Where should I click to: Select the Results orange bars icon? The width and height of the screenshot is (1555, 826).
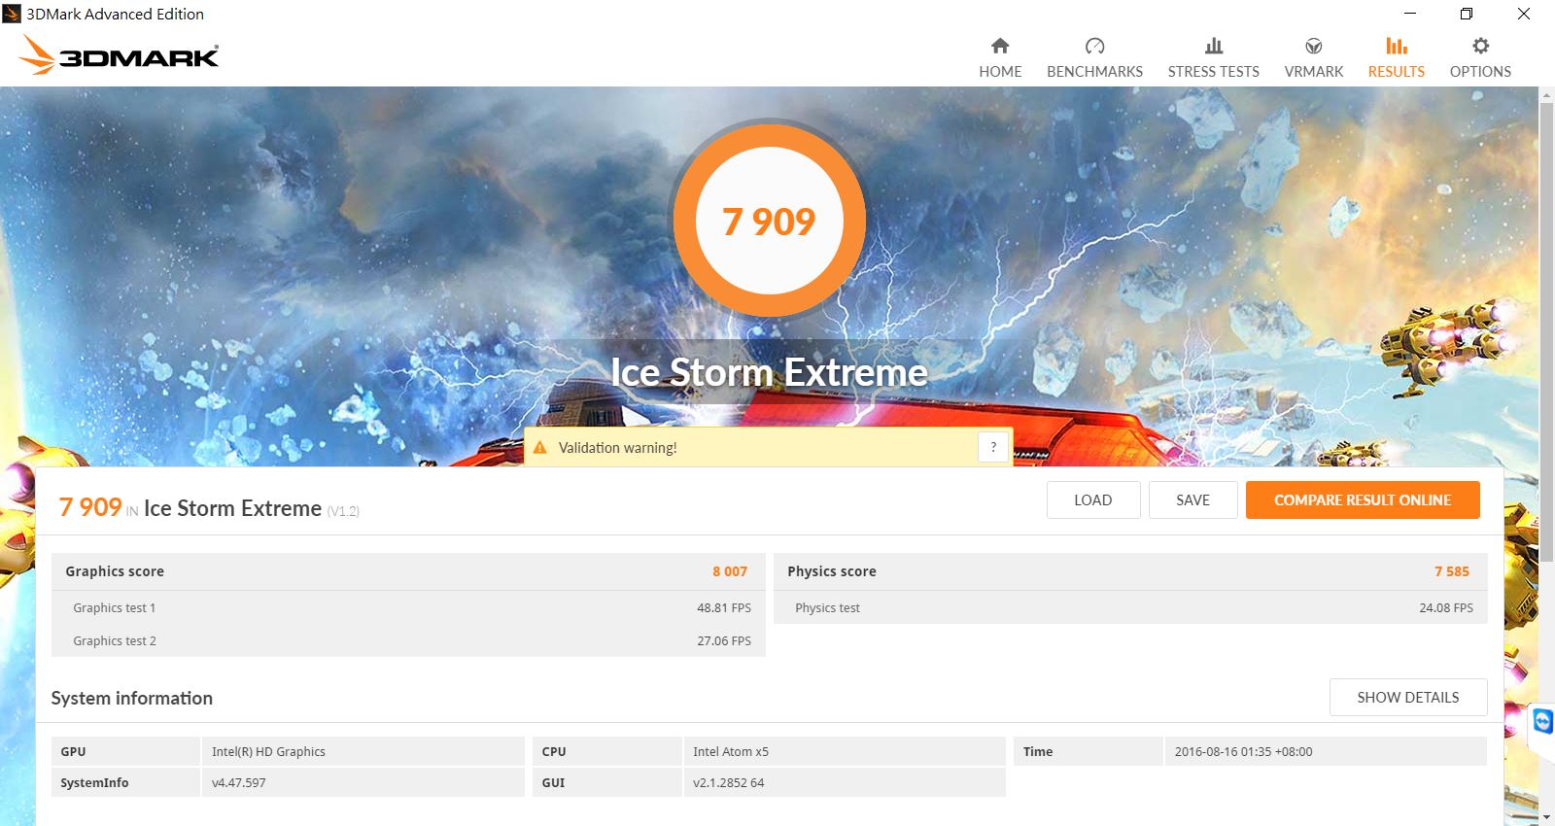click(x=1397, y=46)
